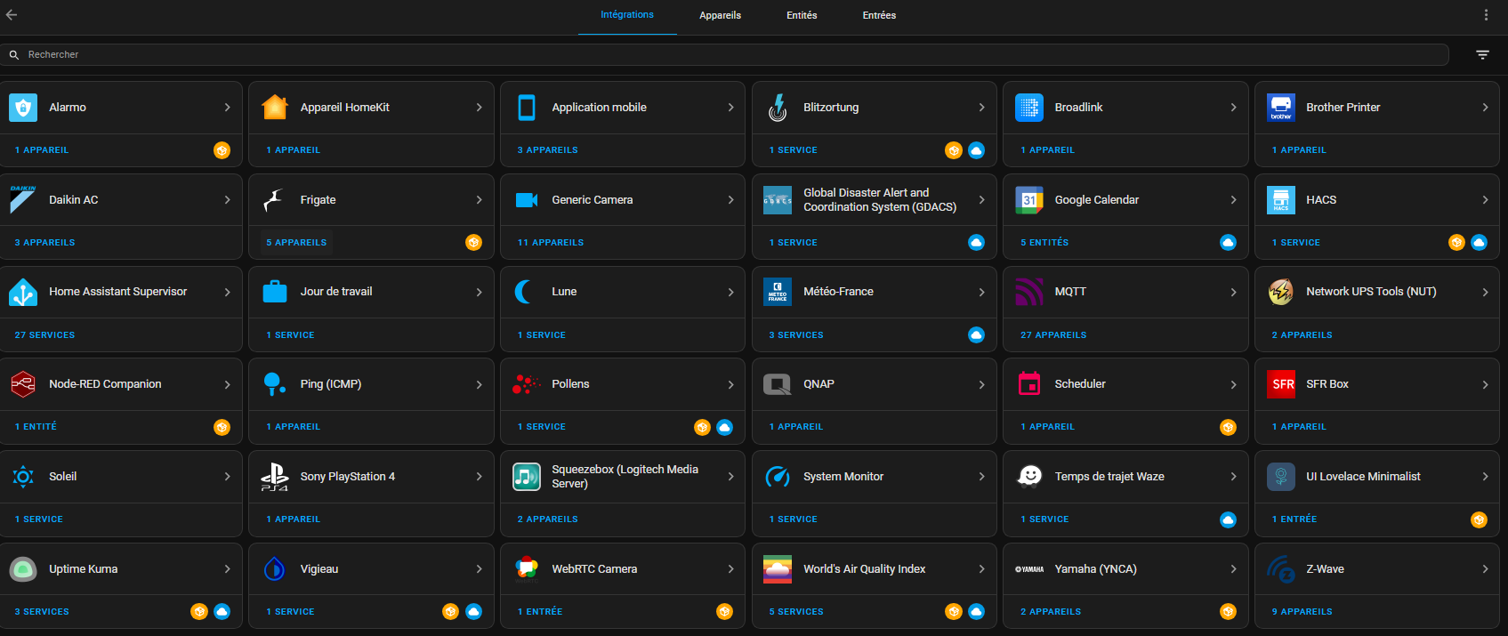Switch to the Entrées tab
The width and height of the screenshot is (1508, 636).
pos(879,15)
